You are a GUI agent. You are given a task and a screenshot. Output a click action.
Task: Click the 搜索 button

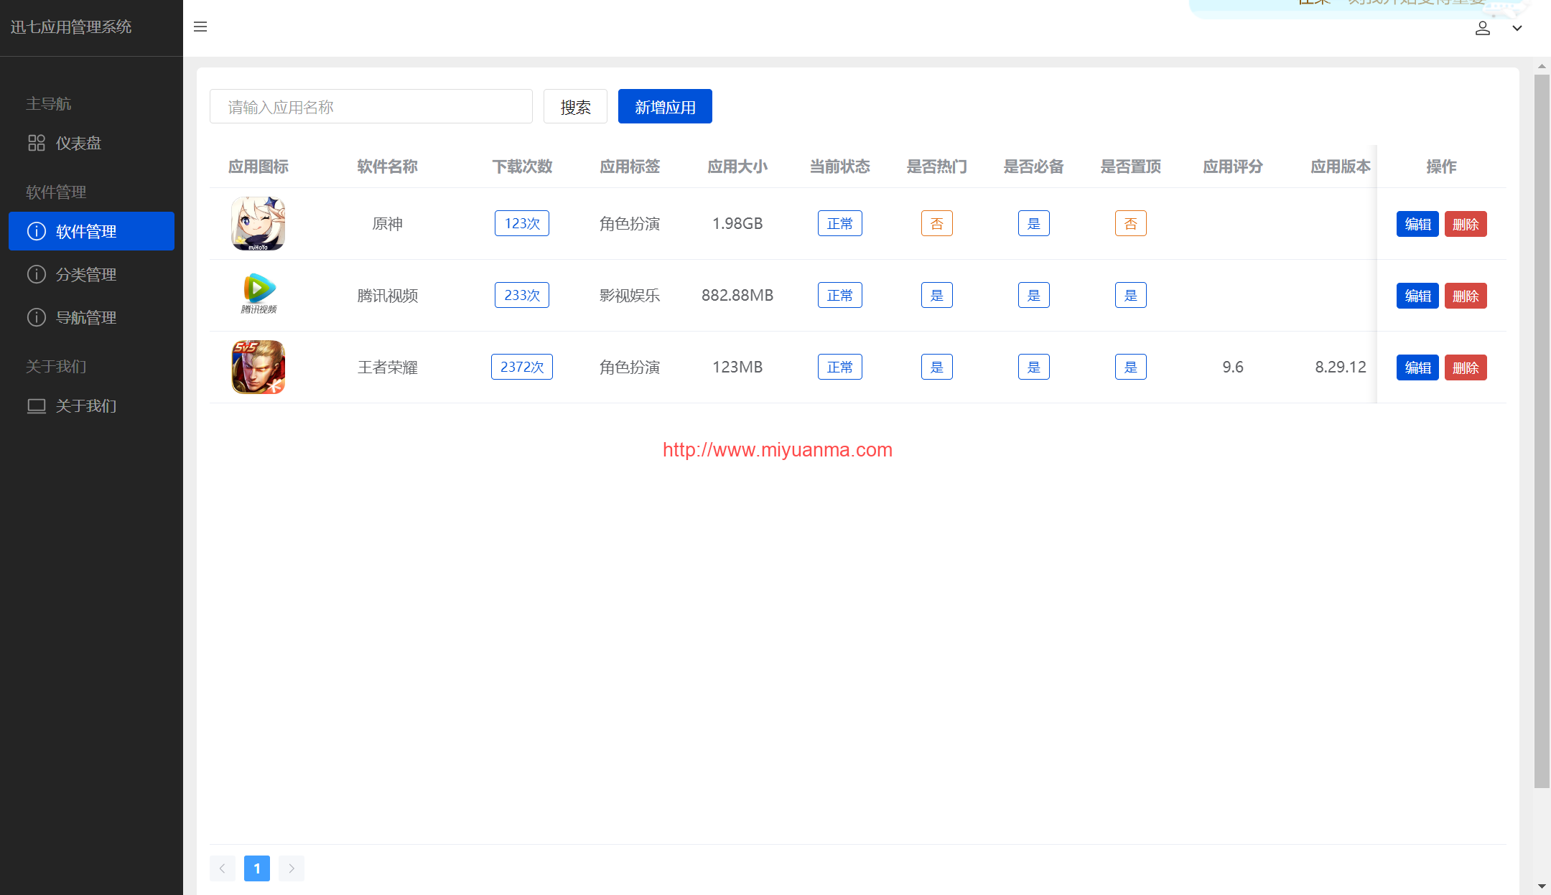coord(575,106)
